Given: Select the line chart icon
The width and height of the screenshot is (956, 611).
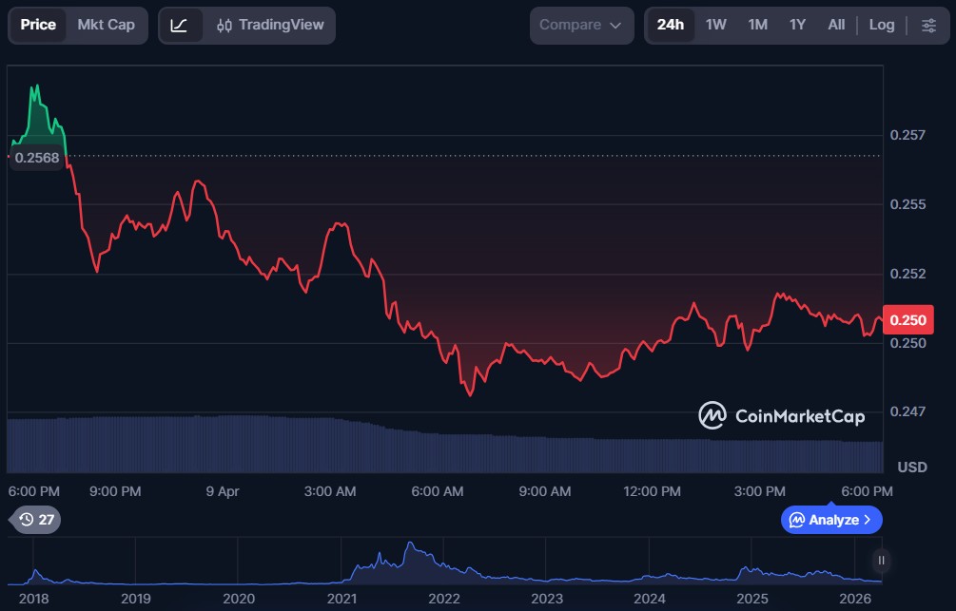Looking at the screenshot, I should tap(180, 25).
